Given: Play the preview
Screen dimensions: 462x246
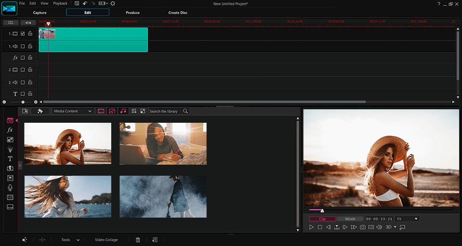Looking at the screenshot, I should tap(311, 227).
